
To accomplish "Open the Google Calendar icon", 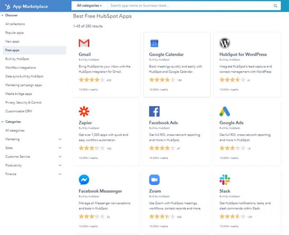I will (154, 43).
